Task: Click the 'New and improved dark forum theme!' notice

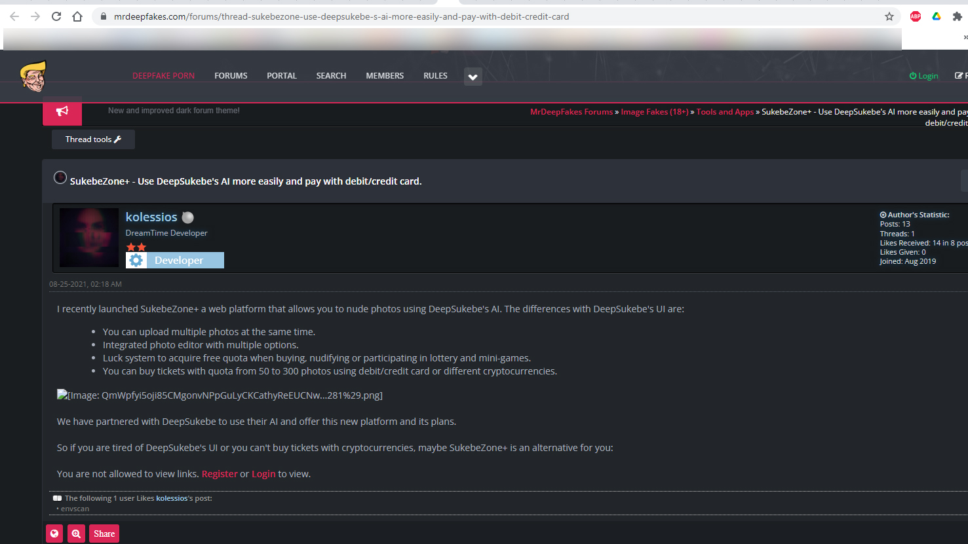Action: (x=174, y=111)
